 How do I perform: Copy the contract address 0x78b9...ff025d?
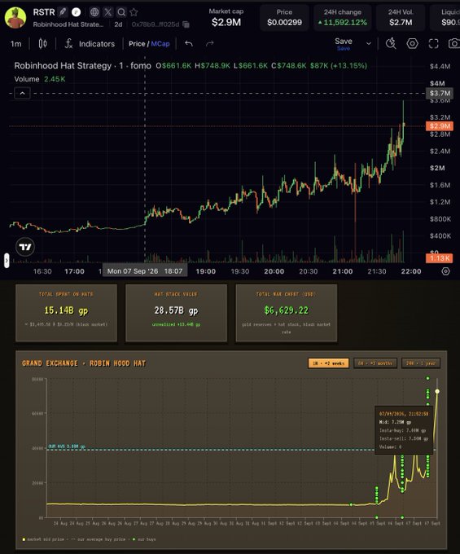pos(186,24)
